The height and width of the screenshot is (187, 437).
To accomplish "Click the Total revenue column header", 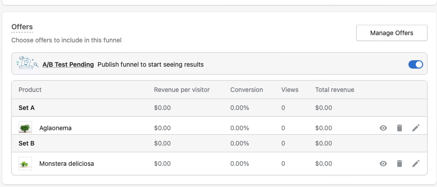I will pyautogui.click(x=335, y=90).
